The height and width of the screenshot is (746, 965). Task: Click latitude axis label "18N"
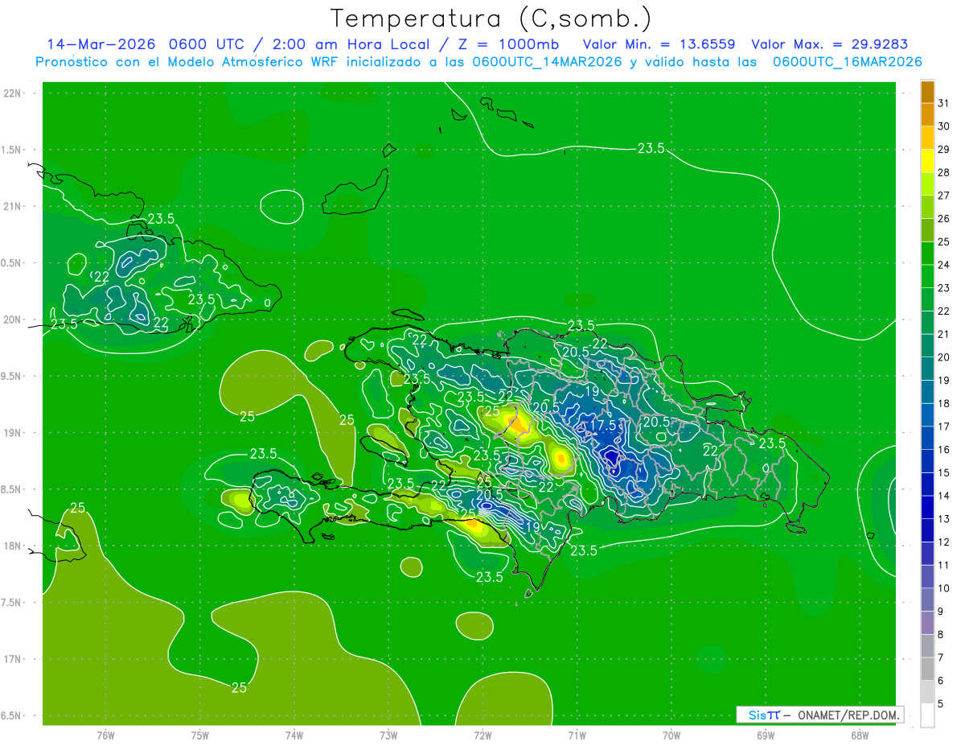click(11, 546)
